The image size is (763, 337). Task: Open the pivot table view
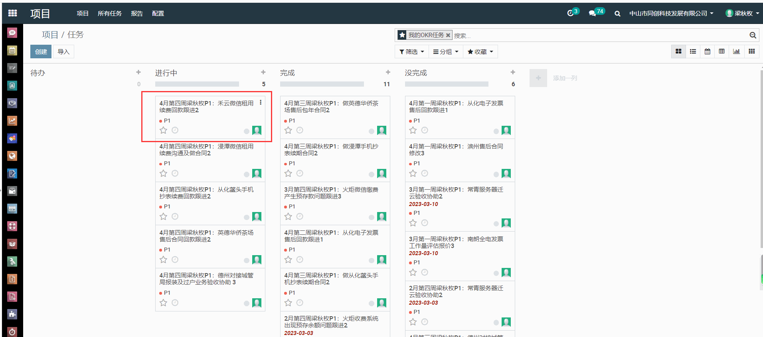click(721, 52)
